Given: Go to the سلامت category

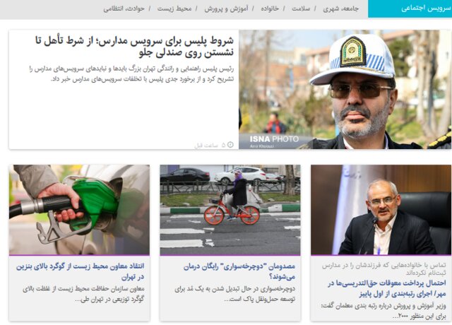Looking at the screenshot, I should [x=301, y=8].
